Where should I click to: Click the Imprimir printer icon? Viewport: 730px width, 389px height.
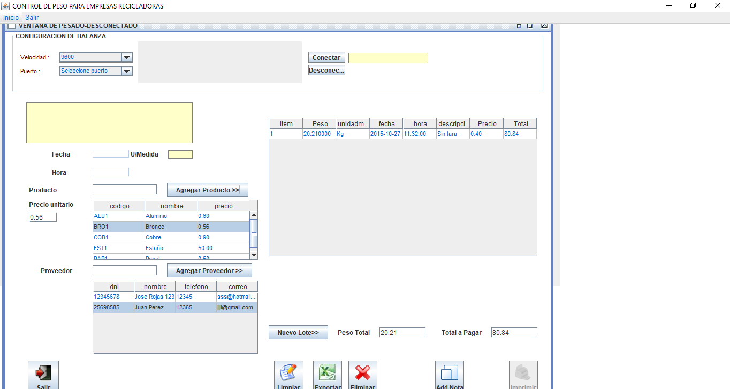(x=522, y=373)
